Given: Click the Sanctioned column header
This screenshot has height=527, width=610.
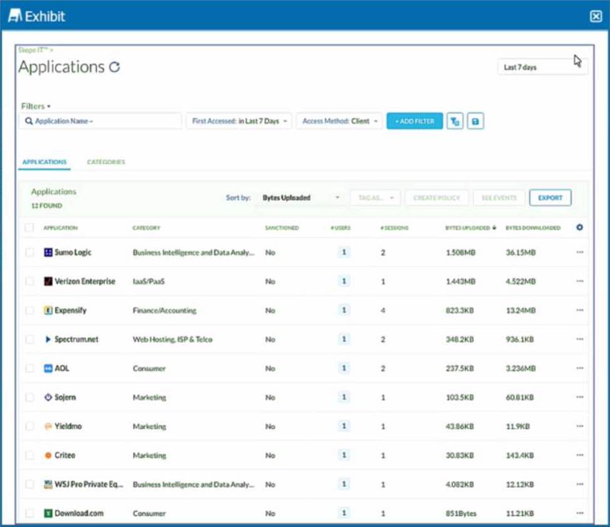Looking at the screenshot, I should [281, 228].
